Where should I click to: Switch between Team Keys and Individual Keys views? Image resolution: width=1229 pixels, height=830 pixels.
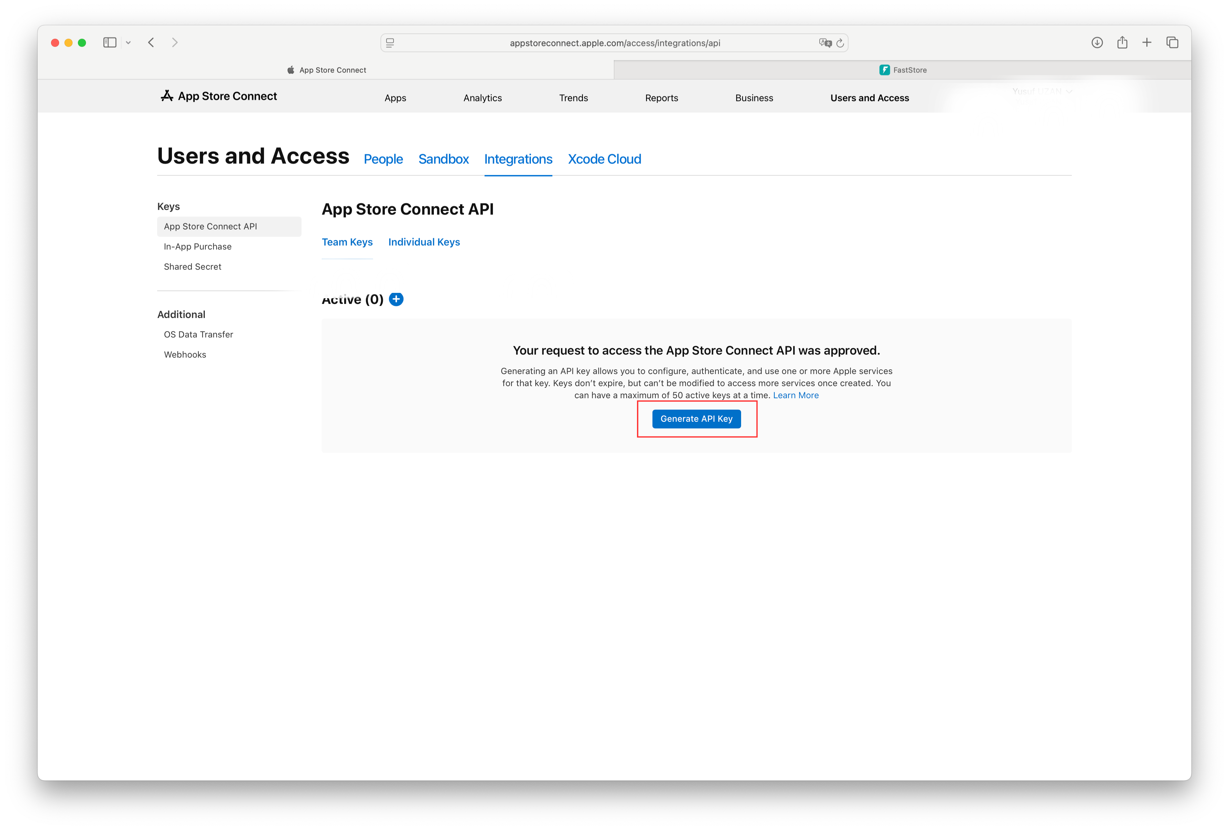coord(424,242)
